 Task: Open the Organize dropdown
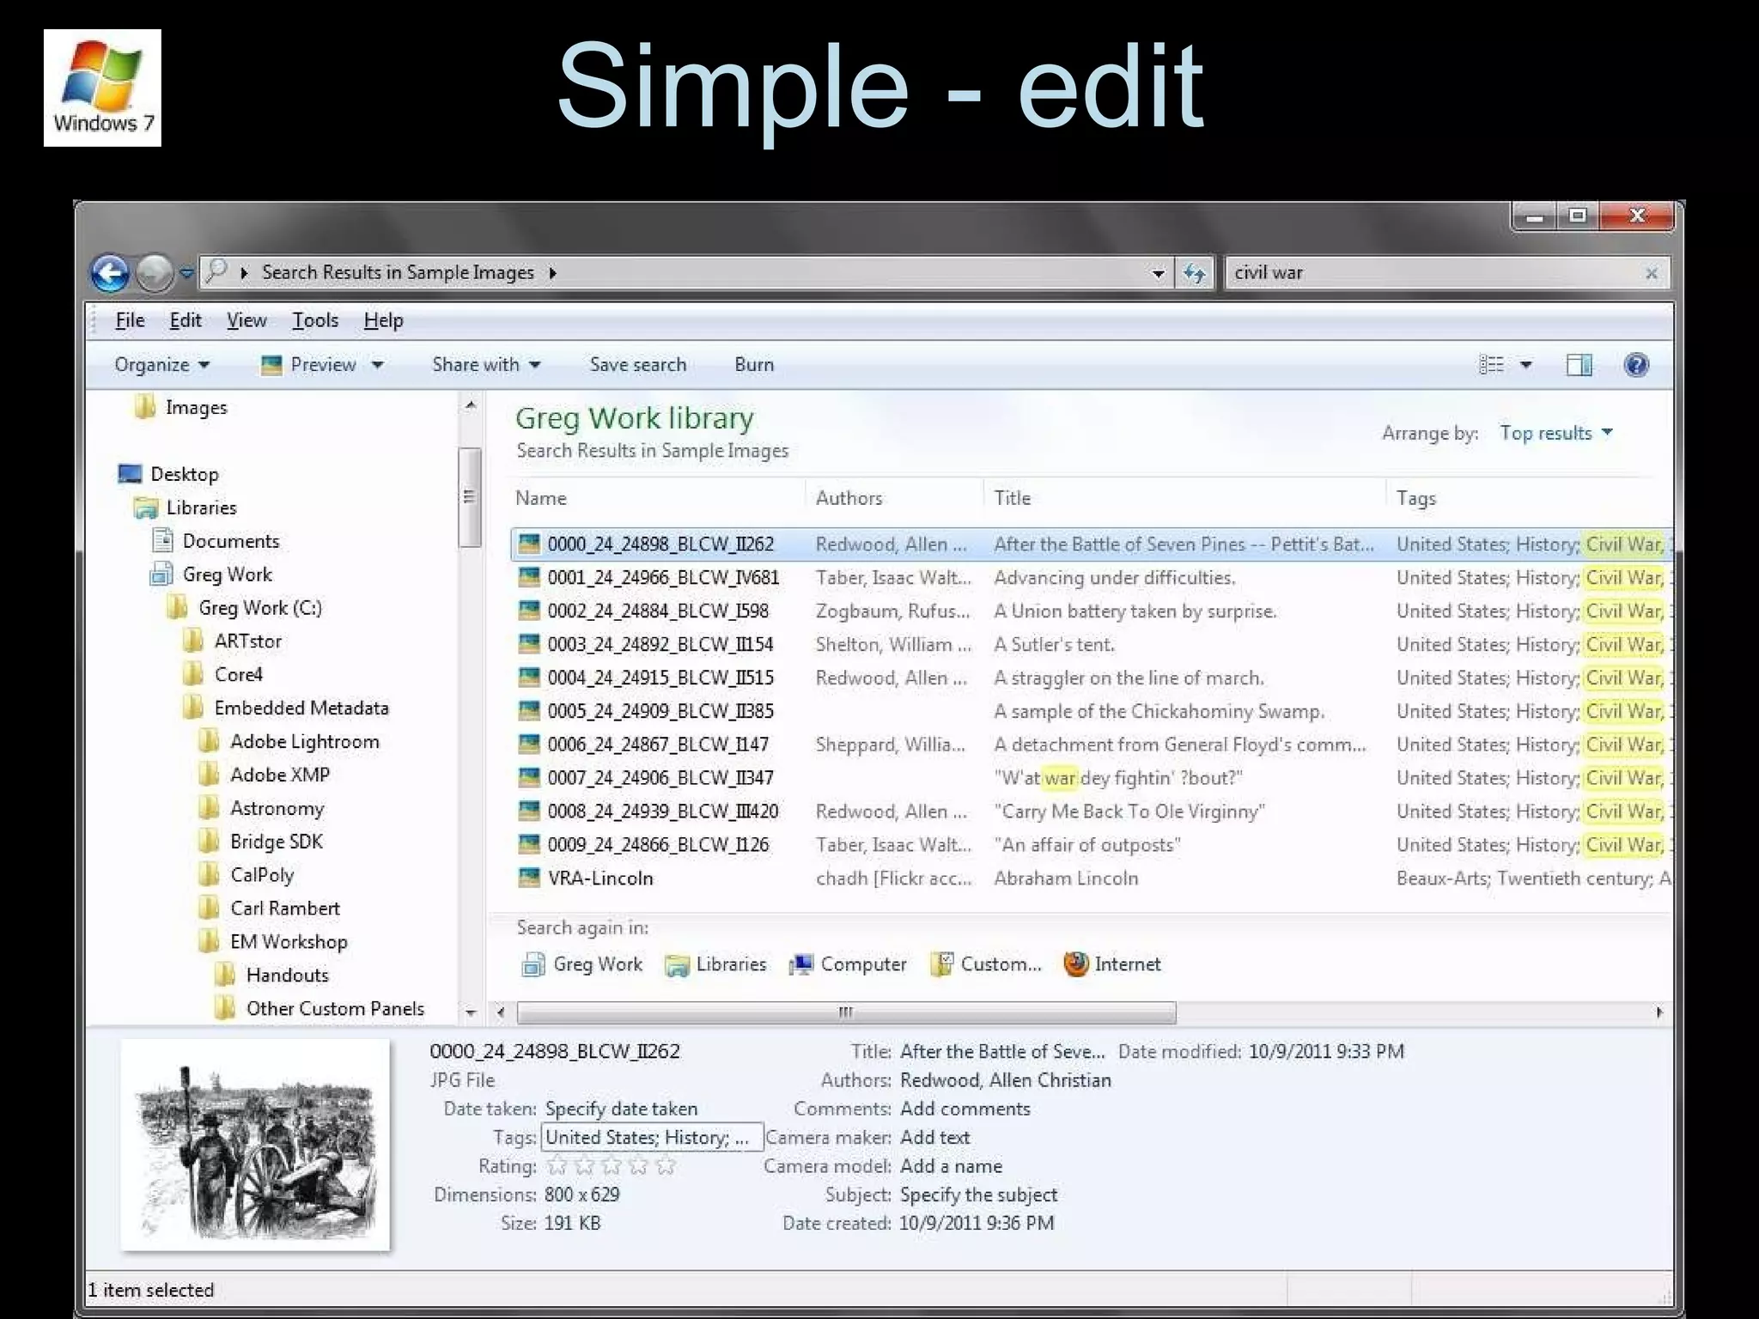pyautogui.click(x=161, y=365)
